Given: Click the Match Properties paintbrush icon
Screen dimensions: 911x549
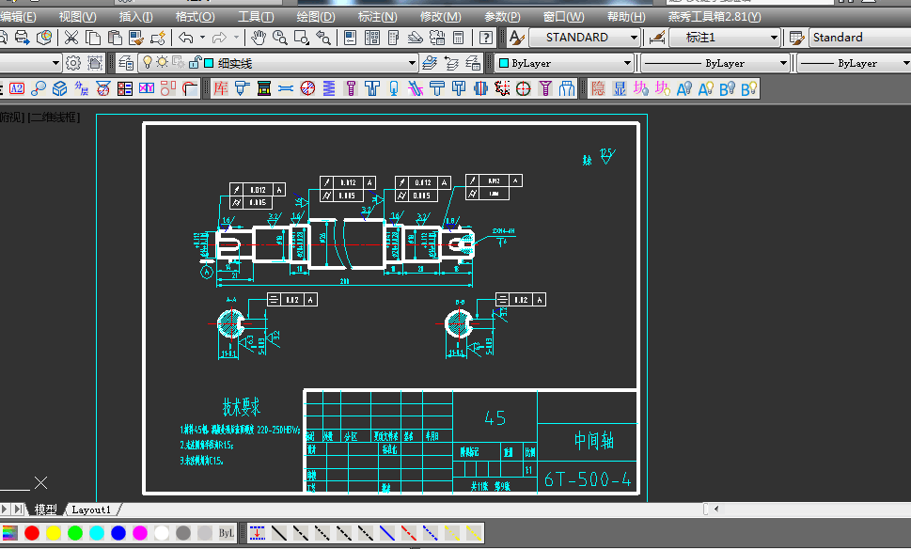Looking at the screenshot, I should pos(136,38).
